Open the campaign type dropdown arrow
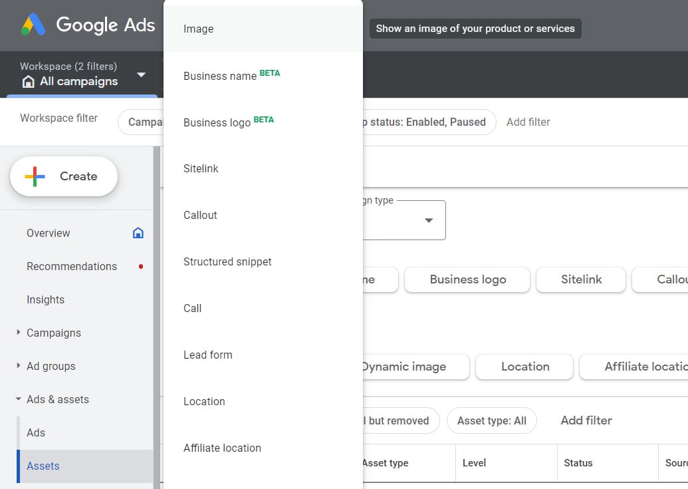 coord(429,220)
